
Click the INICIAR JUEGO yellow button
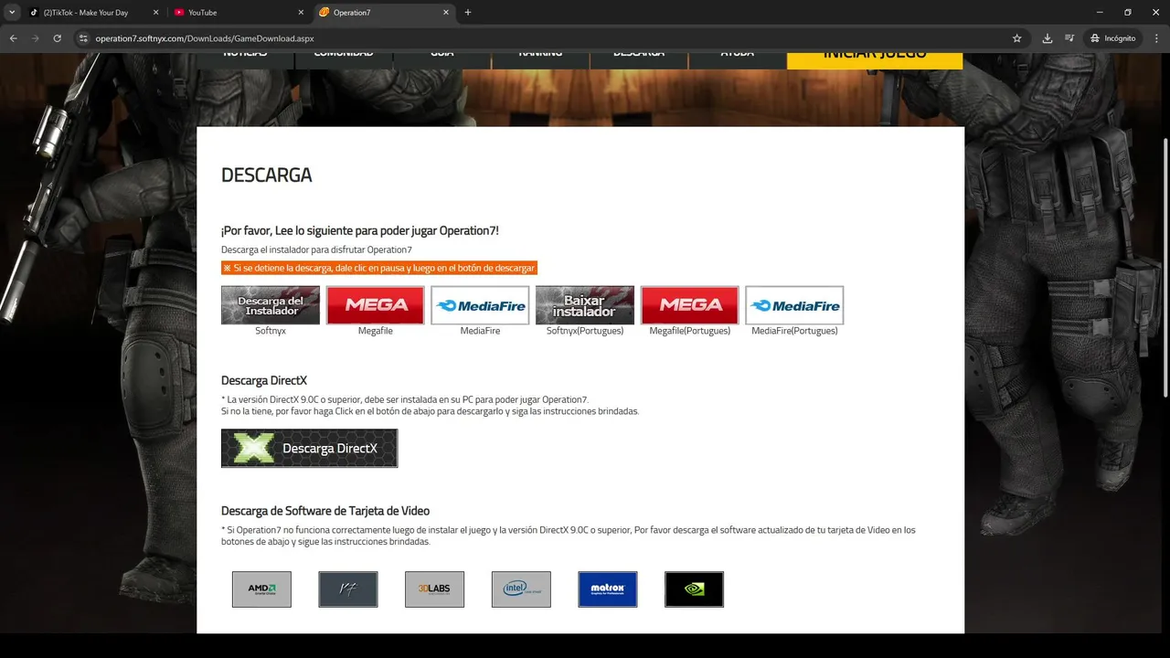tap(875, 58)
